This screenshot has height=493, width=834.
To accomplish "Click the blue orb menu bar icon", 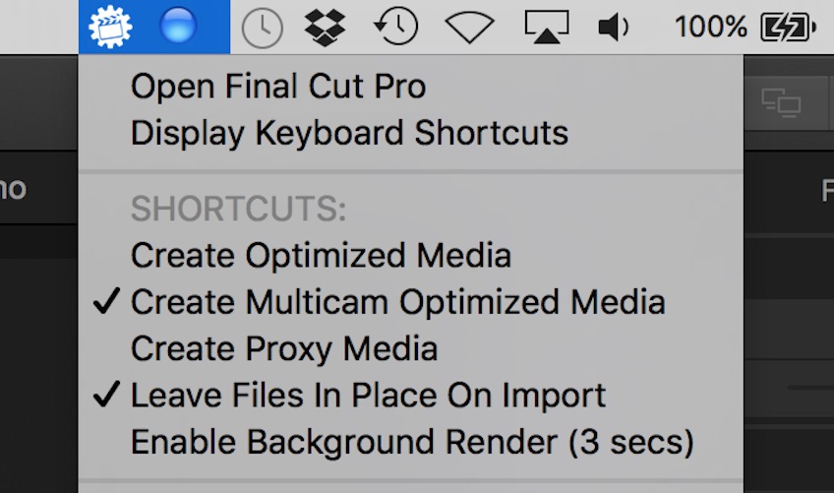I will (178, 27).
